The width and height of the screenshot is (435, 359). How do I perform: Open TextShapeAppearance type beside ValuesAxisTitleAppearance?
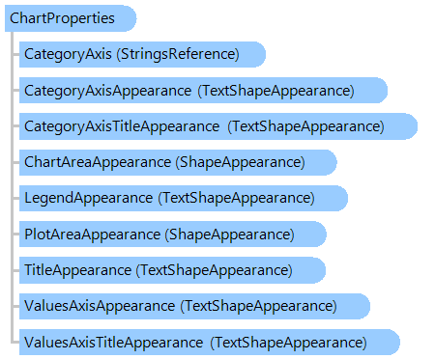[288, 342]
